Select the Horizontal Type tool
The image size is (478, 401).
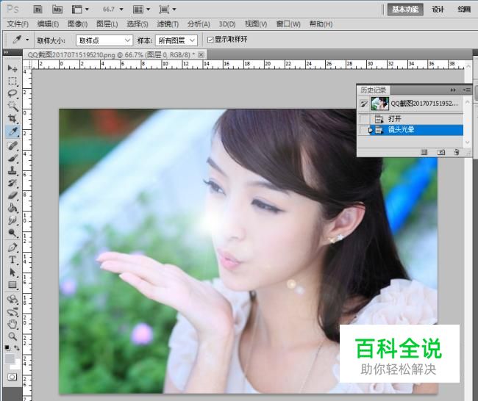13,260
